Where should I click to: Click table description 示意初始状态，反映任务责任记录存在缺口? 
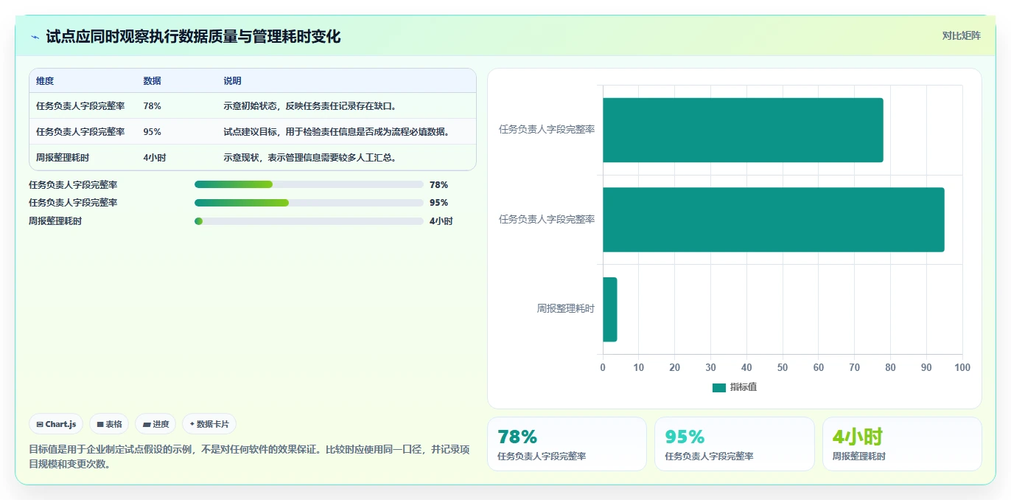pyautogui.click(x=310, y=106)
